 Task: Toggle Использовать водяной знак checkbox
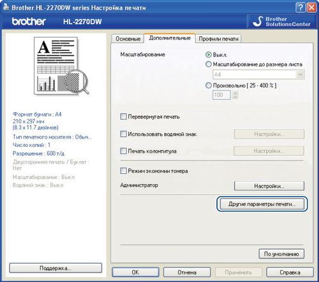point(123,134)
